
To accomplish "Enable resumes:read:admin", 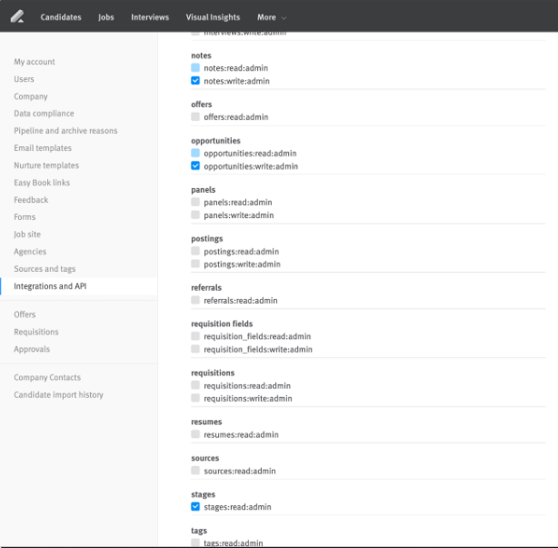I will [x=195, y=434].
